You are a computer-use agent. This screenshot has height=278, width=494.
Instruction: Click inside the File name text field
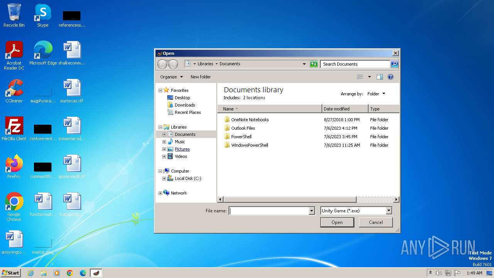[269, 211]
